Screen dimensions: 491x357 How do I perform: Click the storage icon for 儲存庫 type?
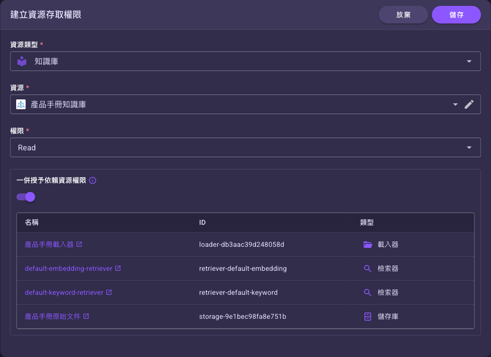click(x=367, y=317)
